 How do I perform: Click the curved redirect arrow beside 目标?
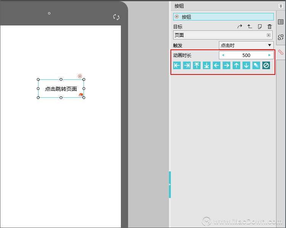(240, 27)
